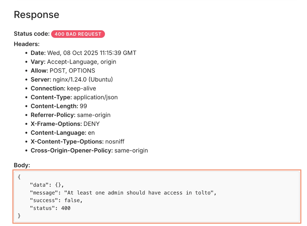Click the Headers label
Screen dimensions: 307x226
27,44
